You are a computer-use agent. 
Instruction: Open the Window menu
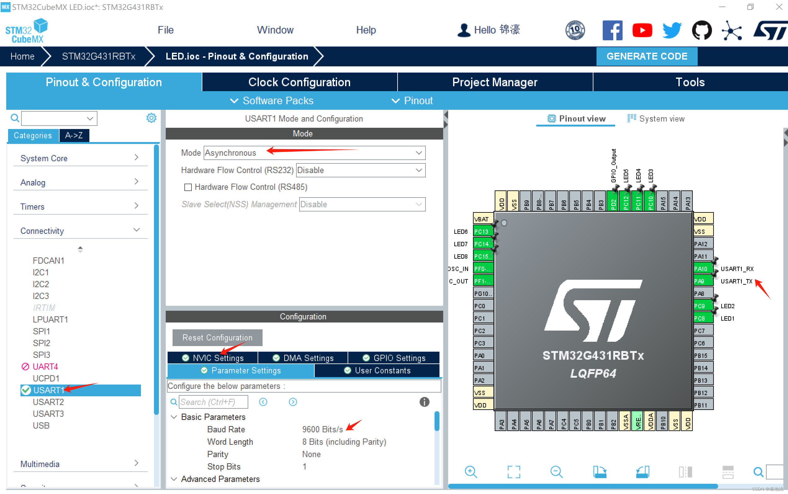coord(275,30)
